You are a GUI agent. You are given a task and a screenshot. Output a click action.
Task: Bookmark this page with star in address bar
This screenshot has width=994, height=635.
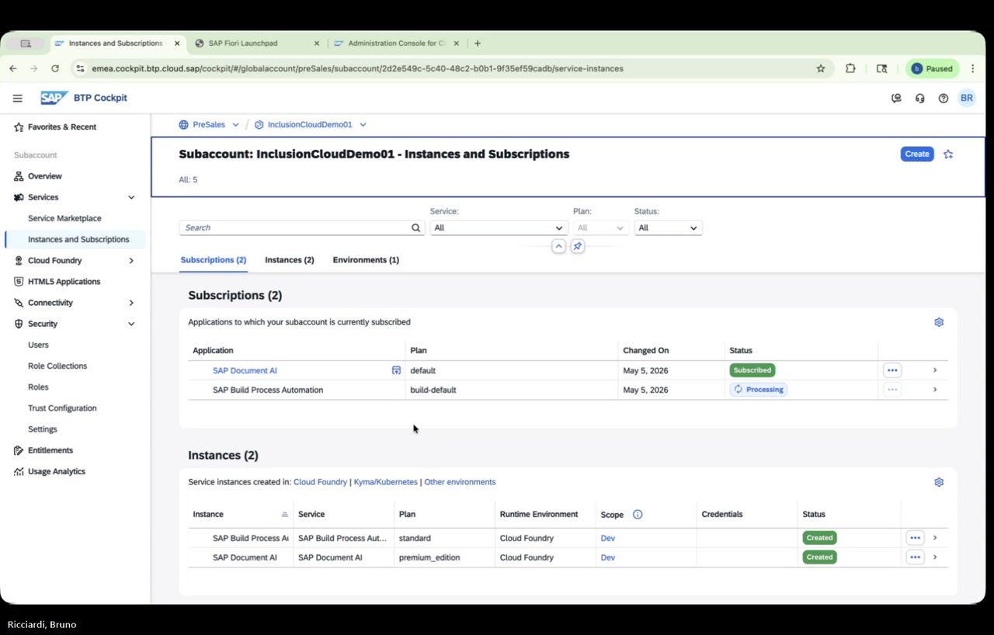pos(821,68)
